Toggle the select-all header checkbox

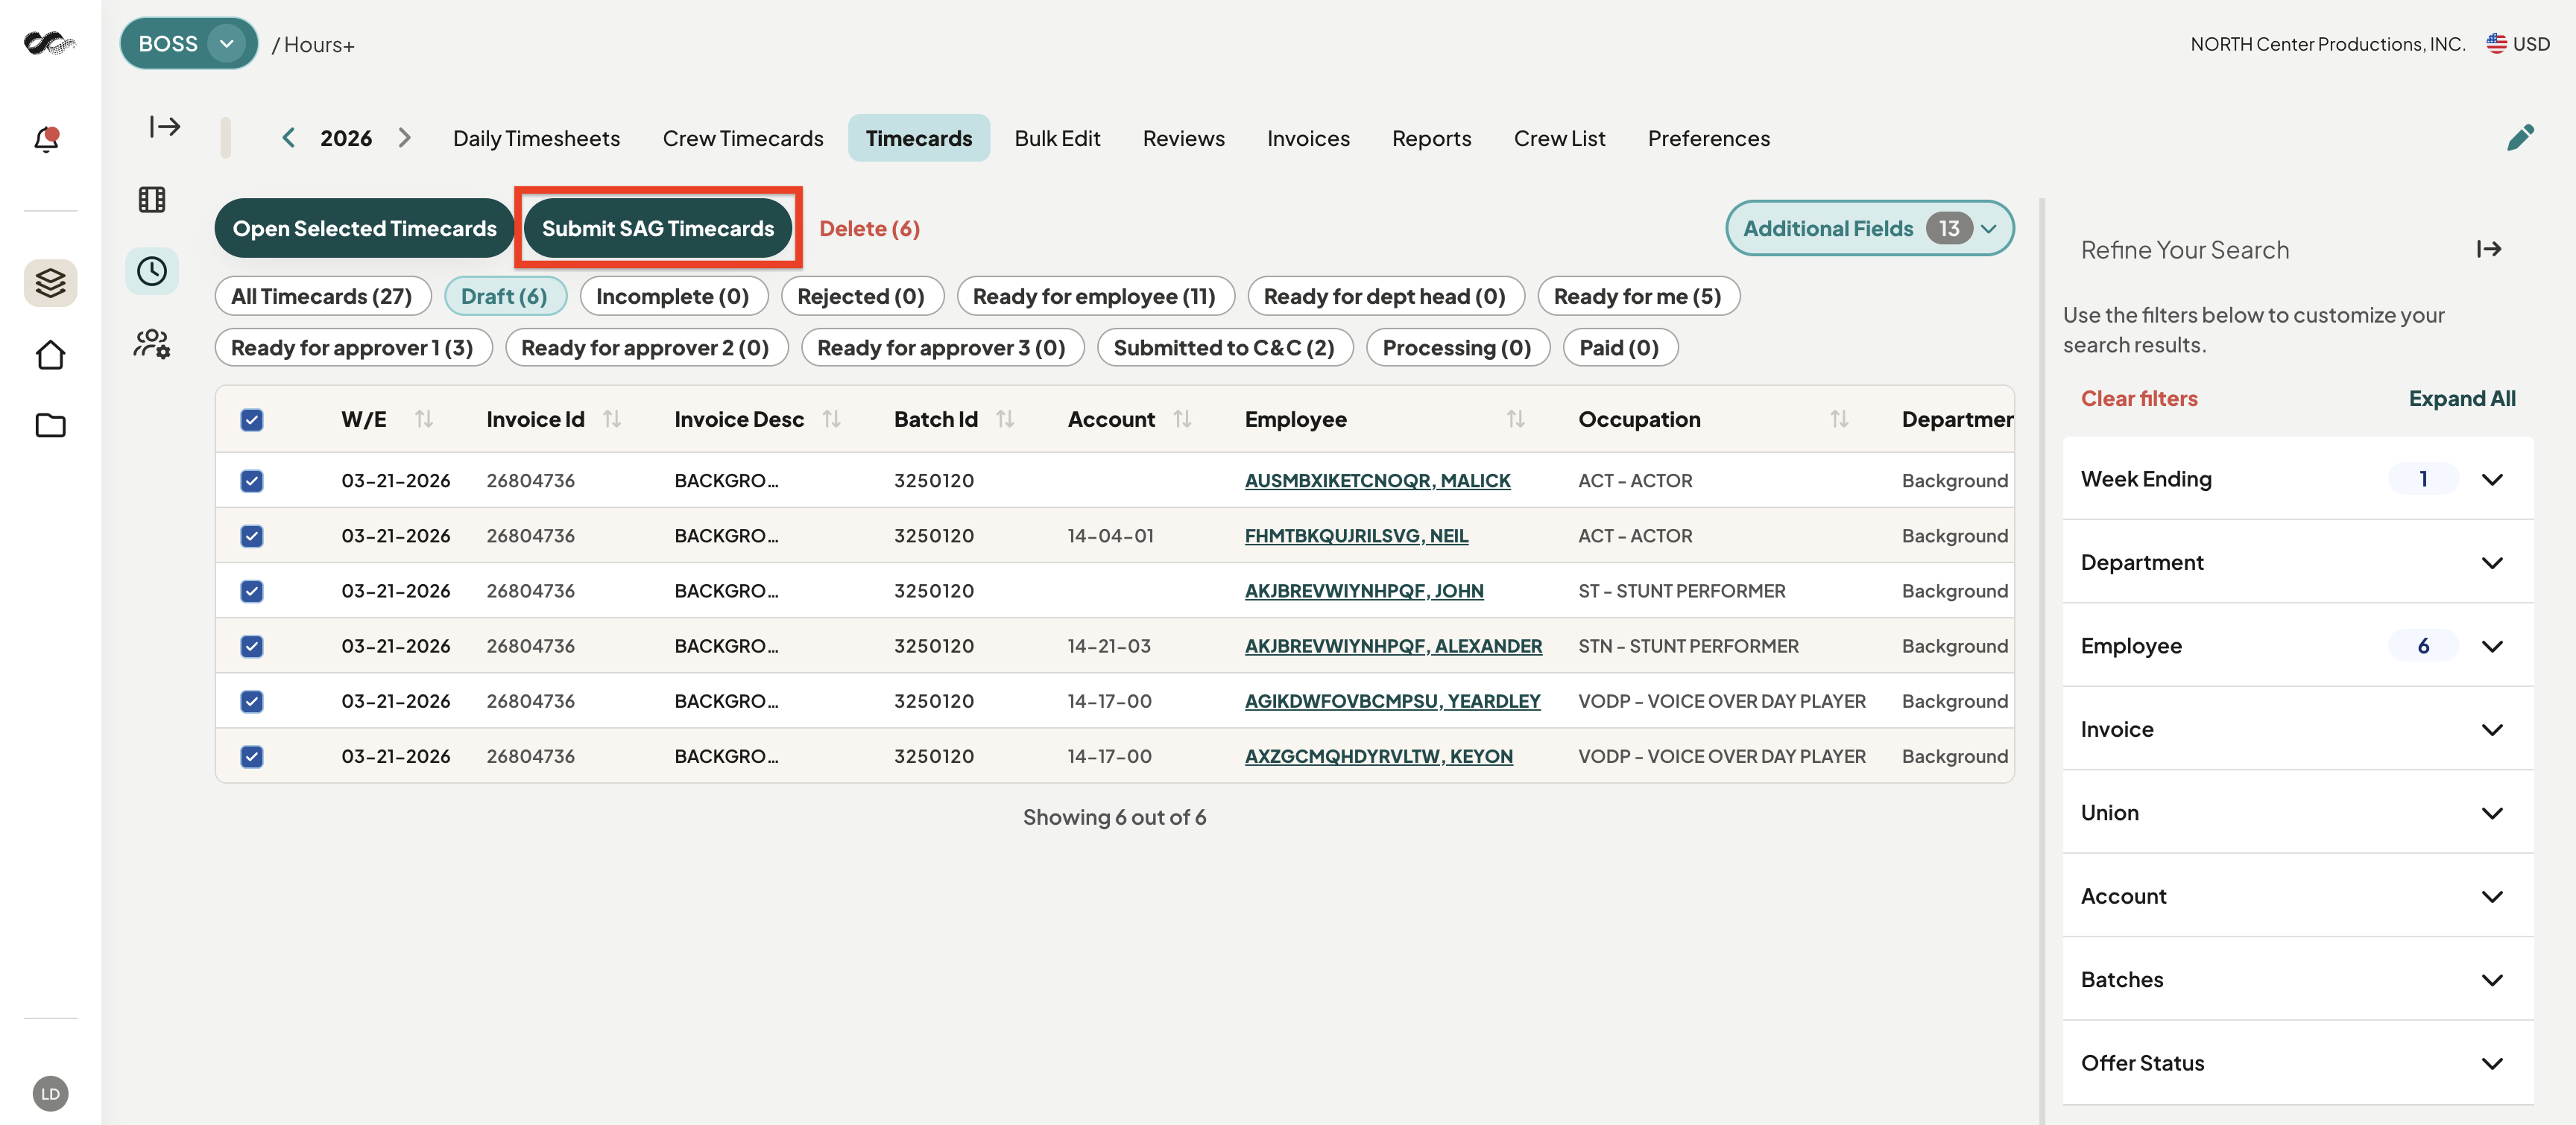(x=252, y=419)
